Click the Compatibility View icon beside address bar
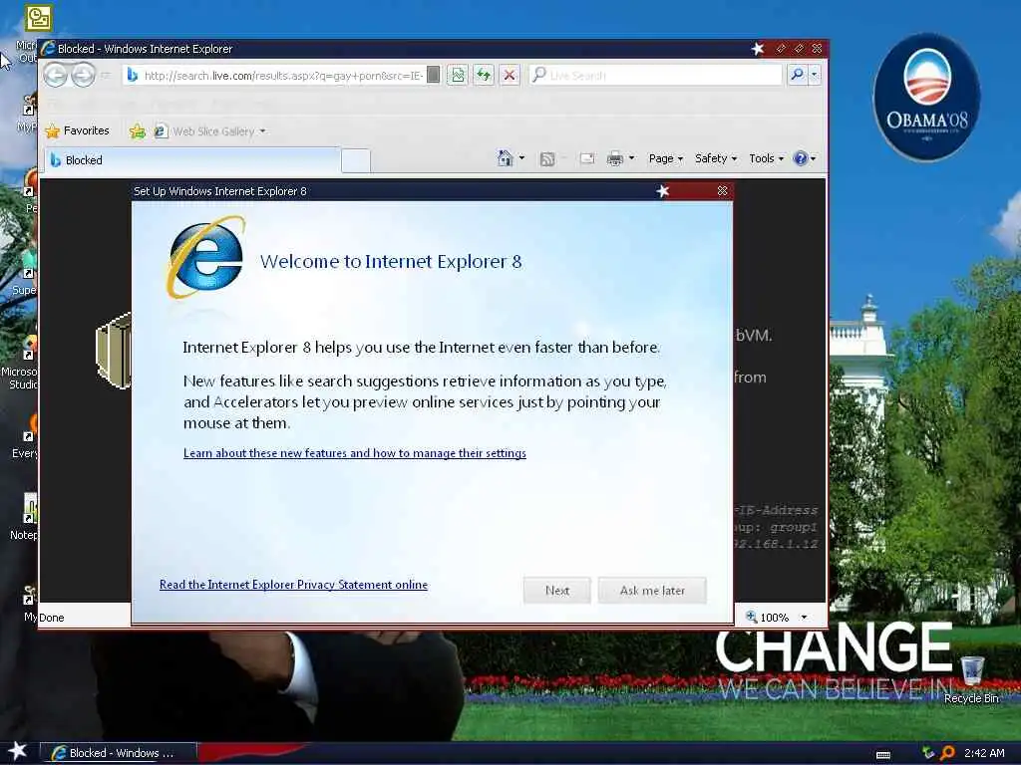 [x=458, y=75]
